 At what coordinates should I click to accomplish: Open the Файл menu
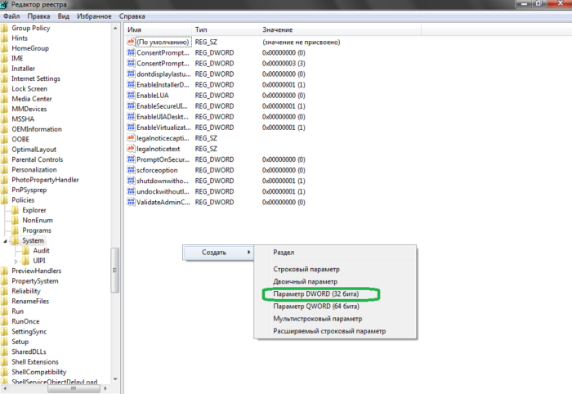pyautogui.click(x=11, y=16)
